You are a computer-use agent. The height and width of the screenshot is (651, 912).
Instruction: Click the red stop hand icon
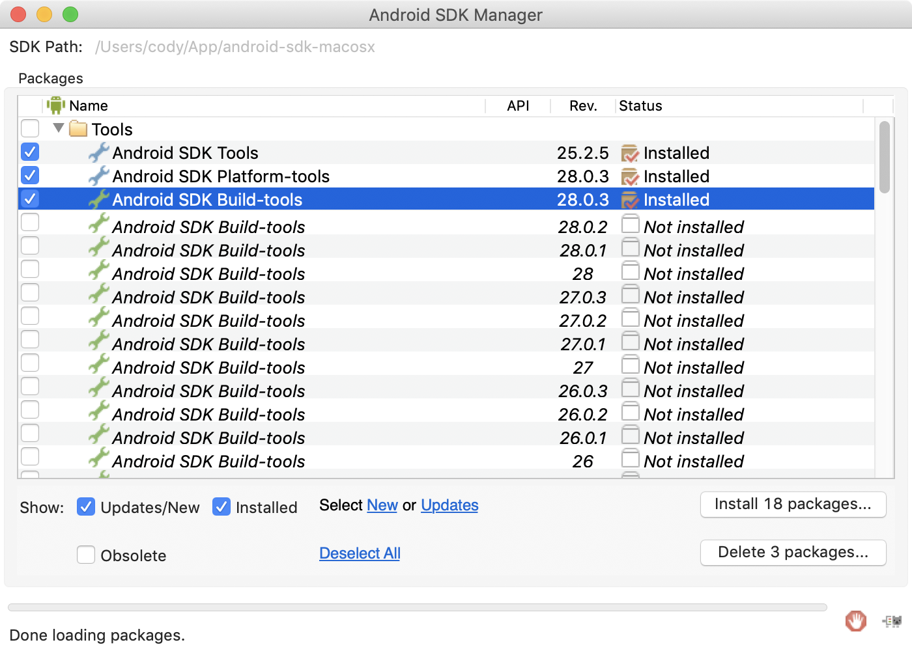[856, 621]
